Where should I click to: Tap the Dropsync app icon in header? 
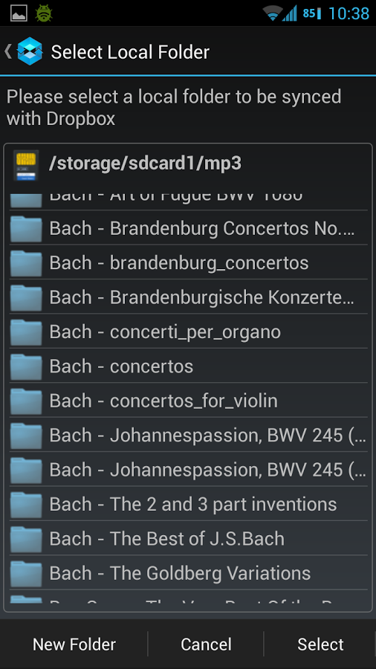30,51
